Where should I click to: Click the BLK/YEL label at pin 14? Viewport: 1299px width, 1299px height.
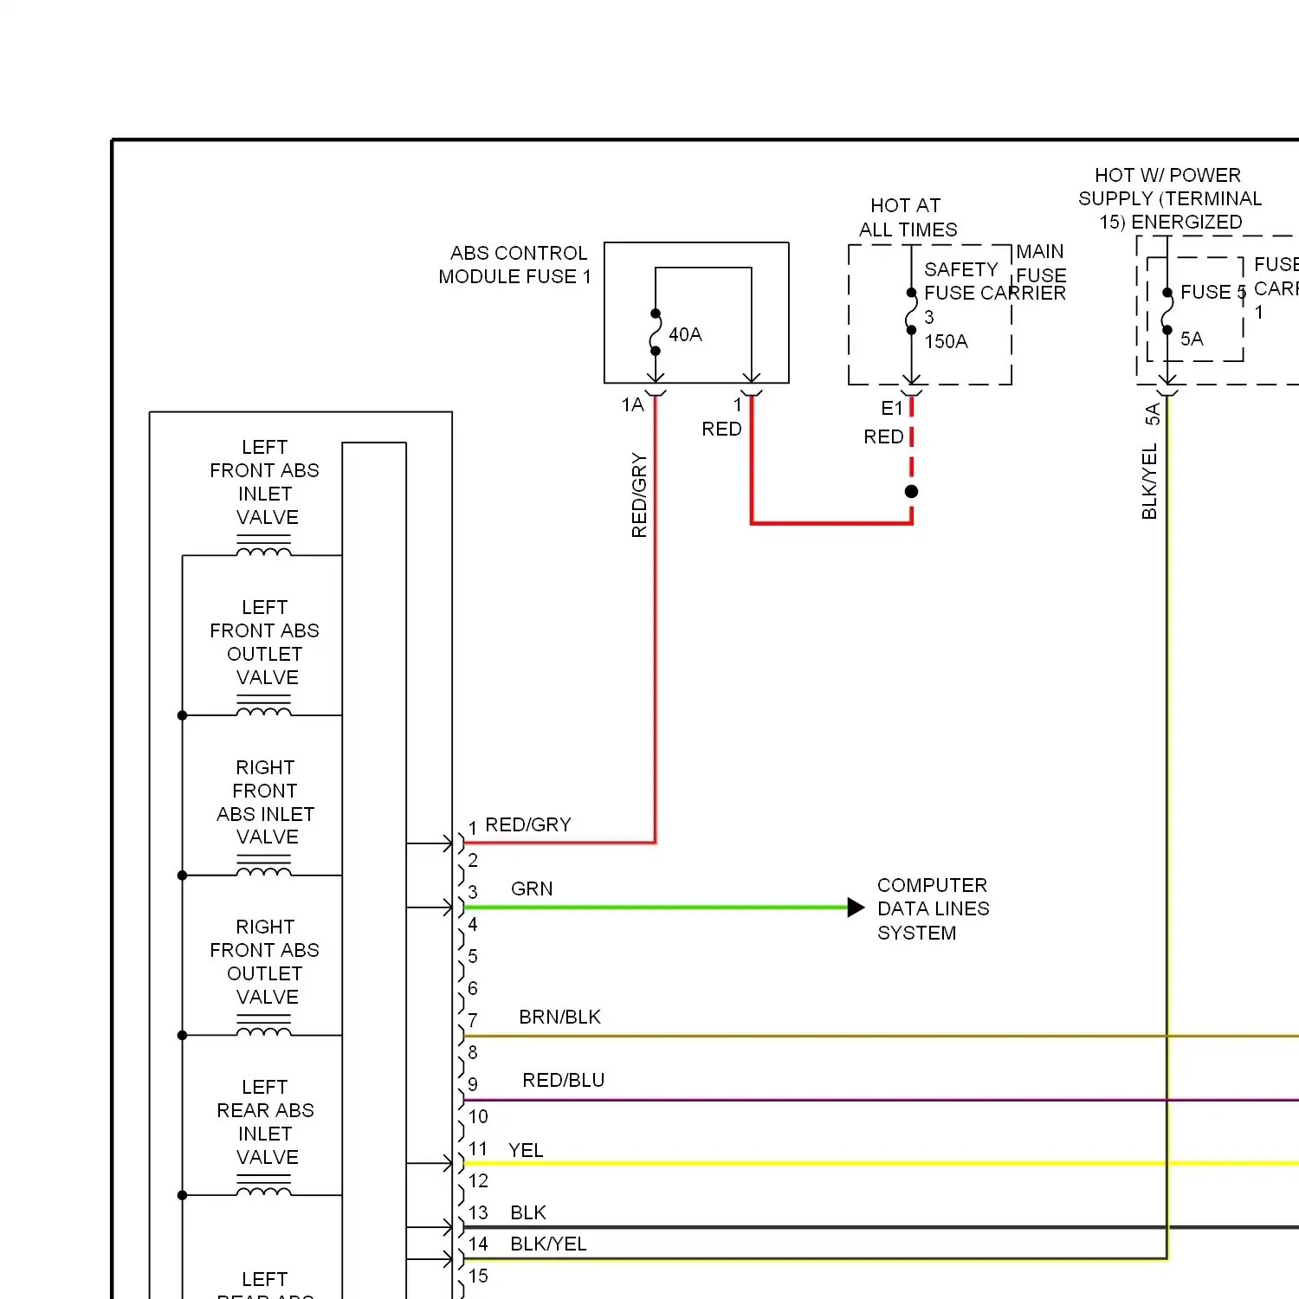pos(548,1244)
